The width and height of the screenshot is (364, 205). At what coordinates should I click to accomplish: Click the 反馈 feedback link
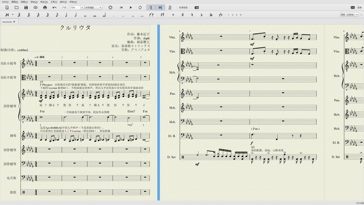[359, 8]
